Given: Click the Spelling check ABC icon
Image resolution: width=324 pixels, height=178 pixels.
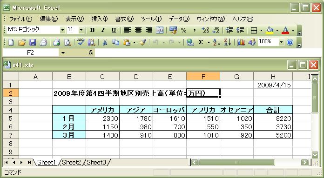Looking at the screenshot, I should tap(81, 42).
